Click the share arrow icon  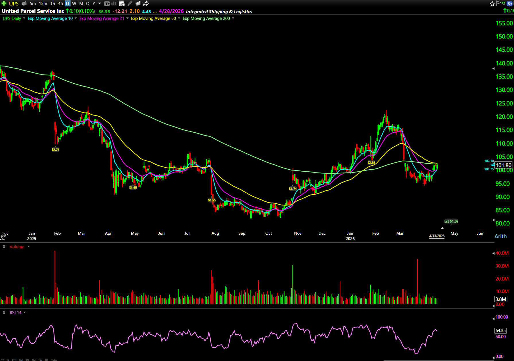tap(146, 3)
